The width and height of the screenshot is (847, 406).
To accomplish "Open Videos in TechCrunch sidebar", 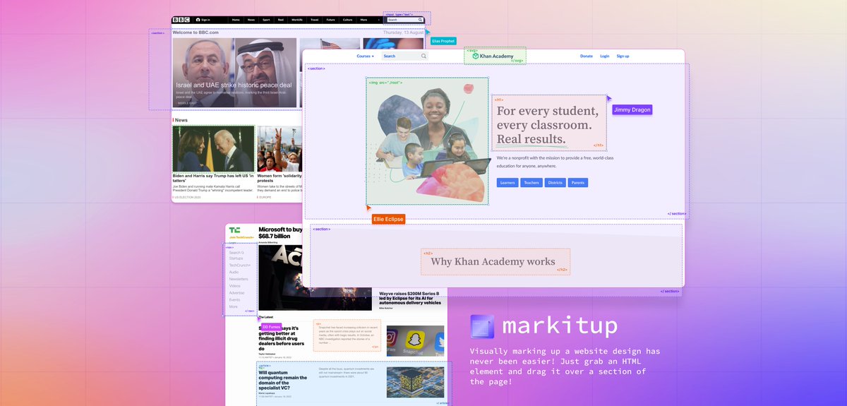I will [x=235, y=286].
